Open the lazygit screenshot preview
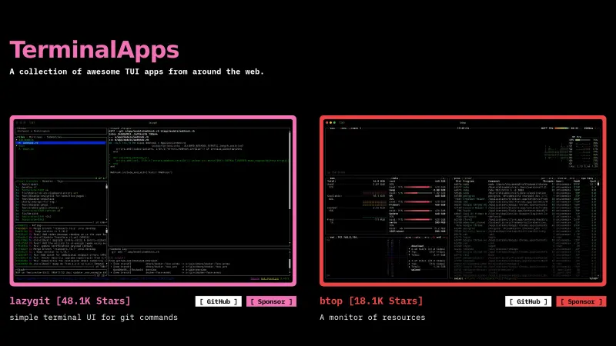This screenshot has height=346, width=616. coord(152,201)
